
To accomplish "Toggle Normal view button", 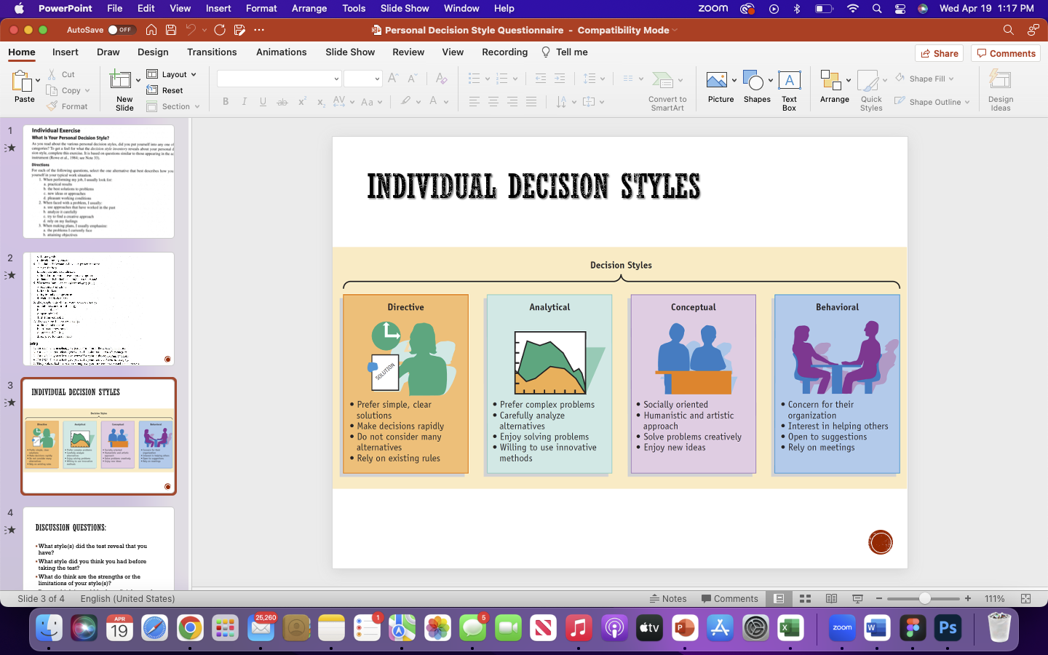I will (x=779, y=598).
